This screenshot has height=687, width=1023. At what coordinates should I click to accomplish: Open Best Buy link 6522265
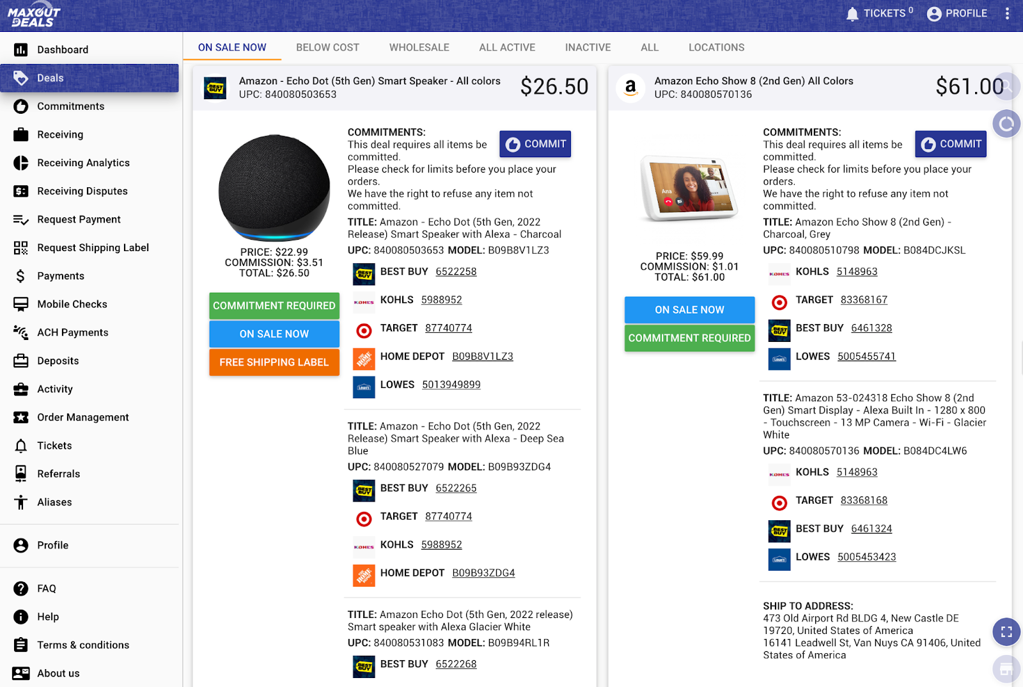coord(456,488)
